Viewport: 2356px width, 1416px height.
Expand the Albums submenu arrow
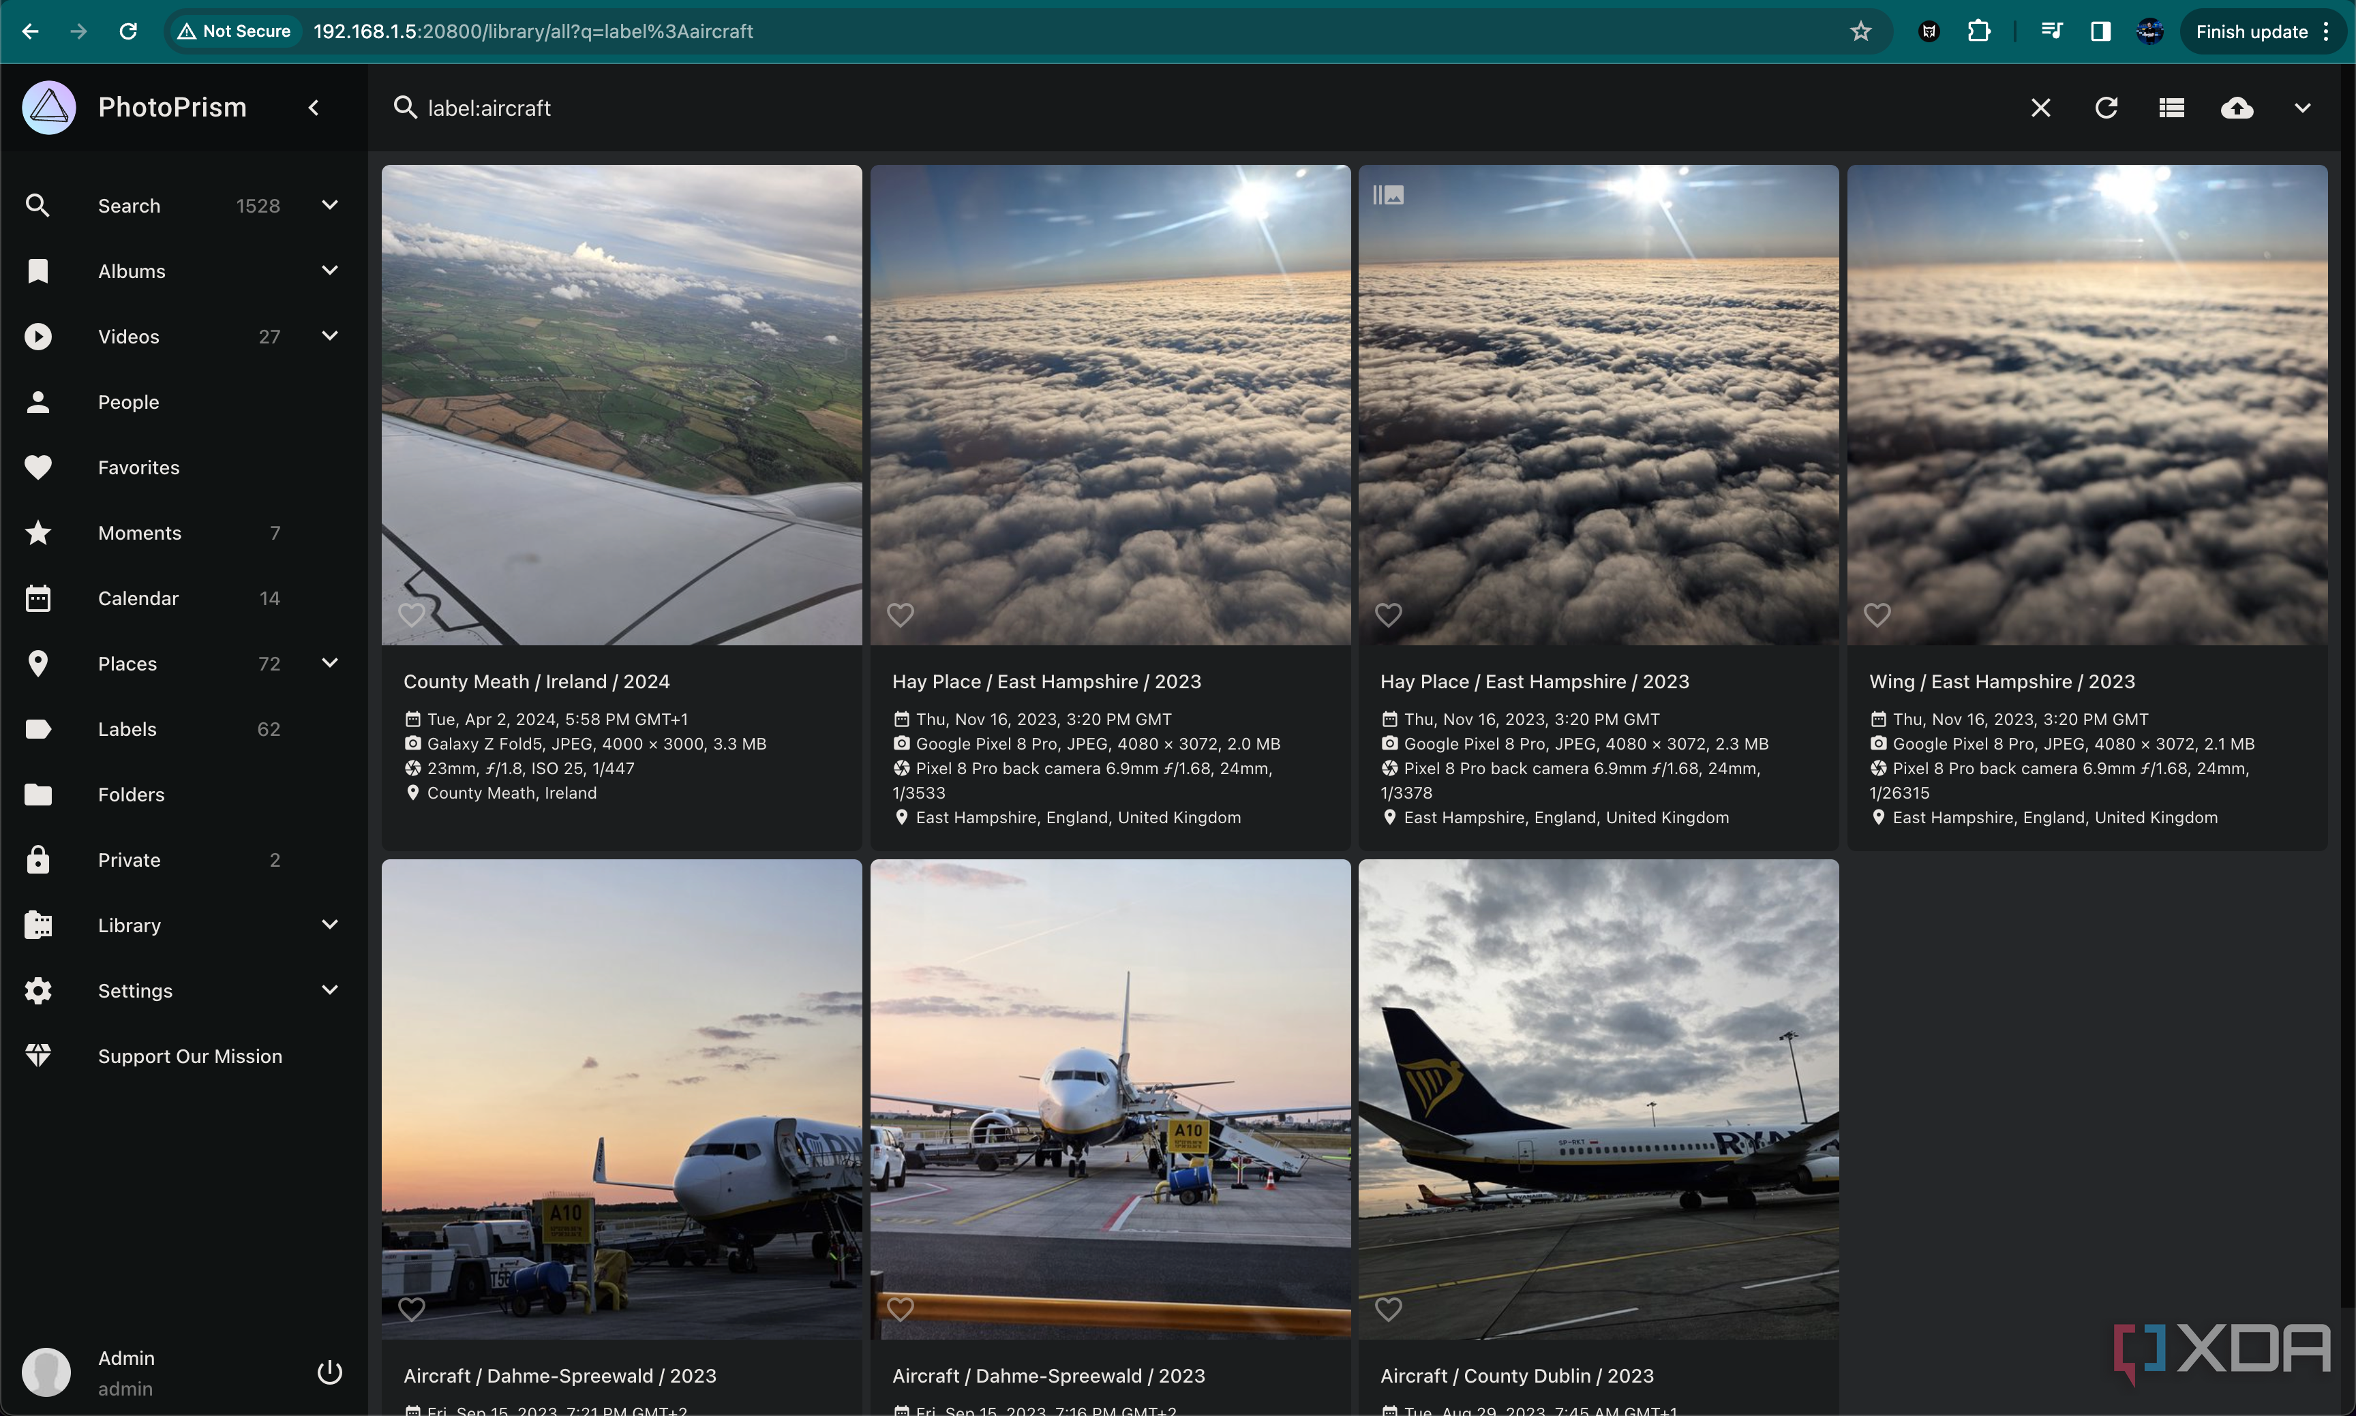click(x=329, y=271)
